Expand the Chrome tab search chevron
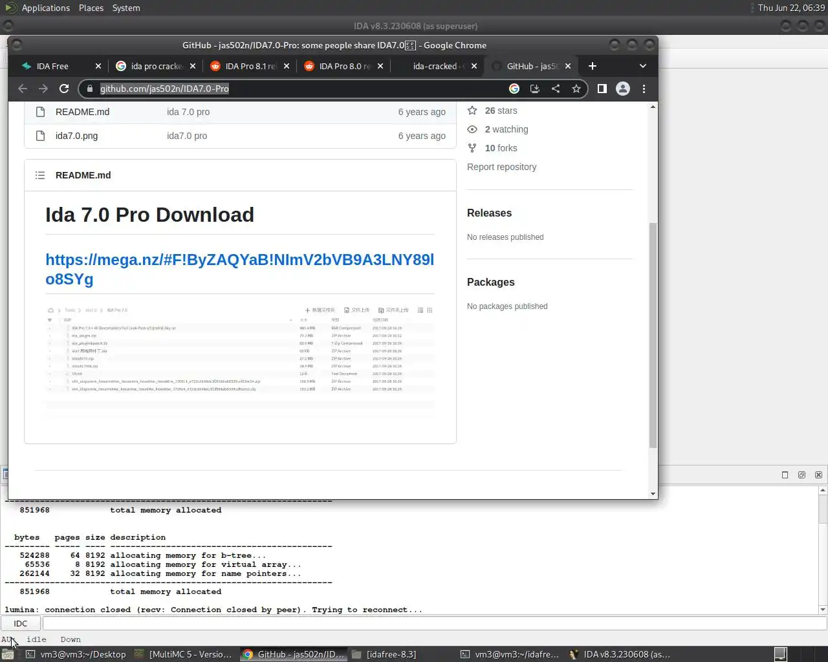828x662 pixels. (x=642, y=66)
